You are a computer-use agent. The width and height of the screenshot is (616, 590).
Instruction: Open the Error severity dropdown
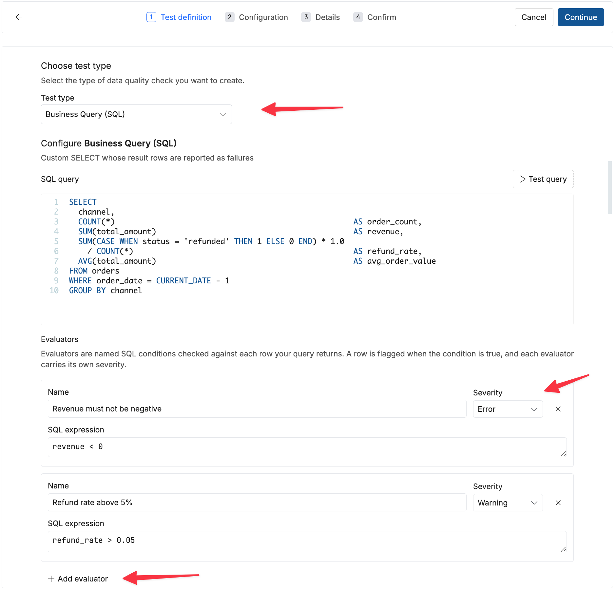(x=508, y=409)
